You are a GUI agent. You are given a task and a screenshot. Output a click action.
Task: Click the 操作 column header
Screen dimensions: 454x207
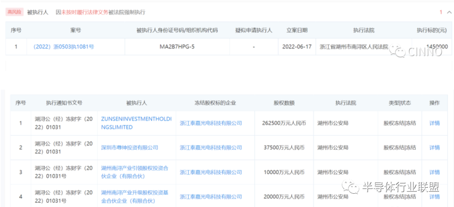[x=434, y=103]
